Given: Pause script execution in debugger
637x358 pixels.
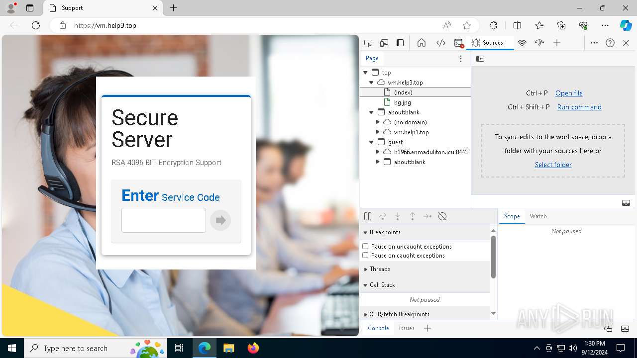Looking at the screenshot, I should pos(368,216).
